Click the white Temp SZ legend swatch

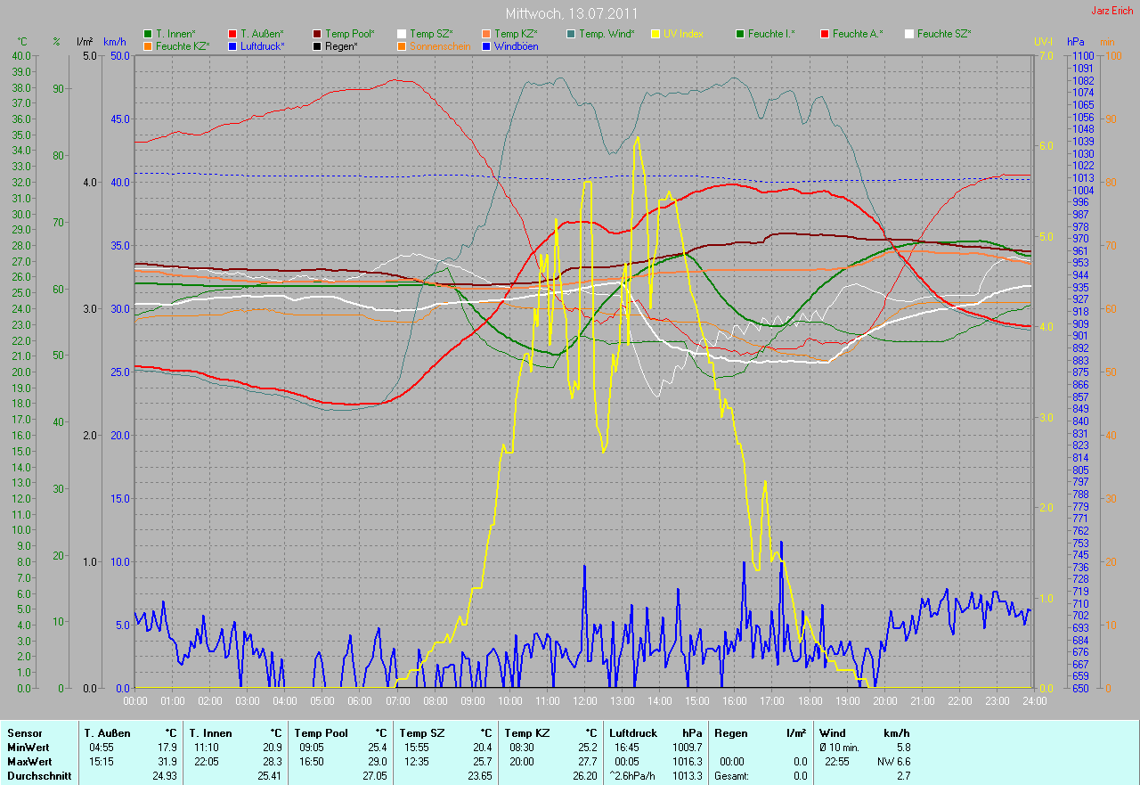click(402, 34)
